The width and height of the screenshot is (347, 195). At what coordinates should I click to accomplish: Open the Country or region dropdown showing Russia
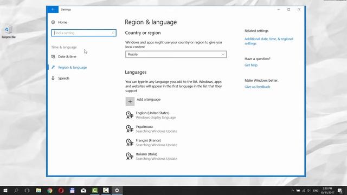176,54
